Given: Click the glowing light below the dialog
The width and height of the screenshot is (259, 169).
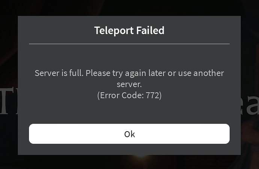Looking at the screenshot, I should point(140,156).
